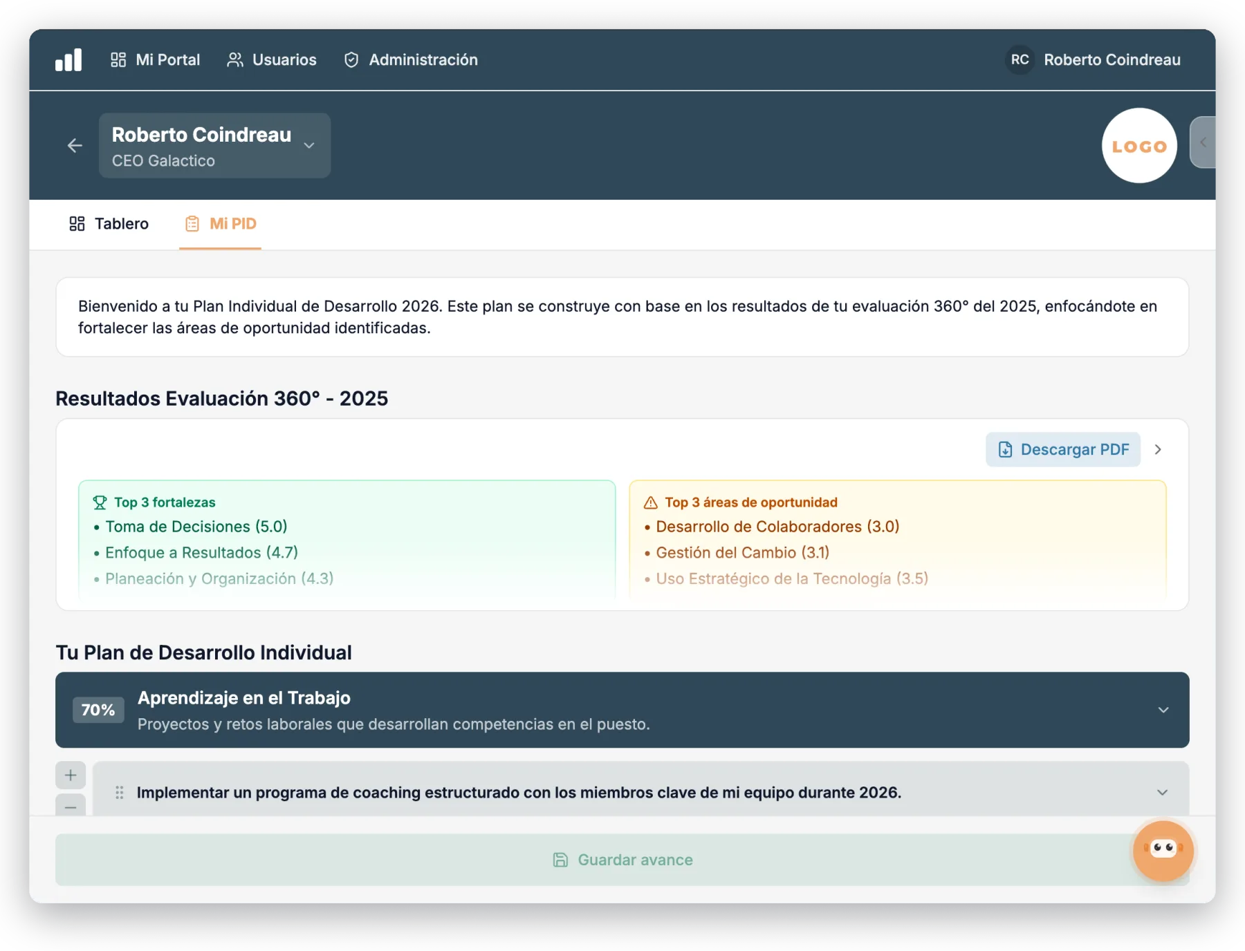The width and height of the screenshot is (1245, 951).
Task: Select 'Desarrollo de Colaboradores (3.0)' text
Action: (x=777, y=527)
